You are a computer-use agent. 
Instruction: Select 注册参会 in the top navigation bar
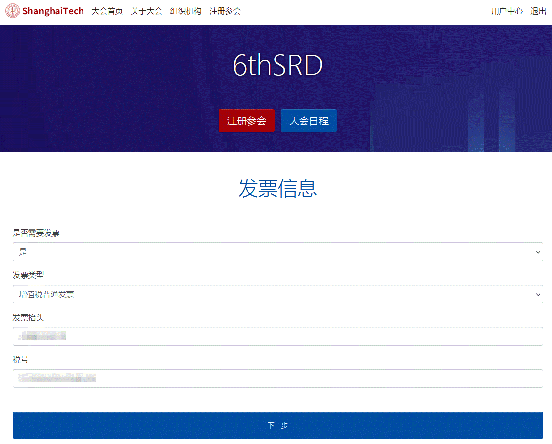click(225, 11)
